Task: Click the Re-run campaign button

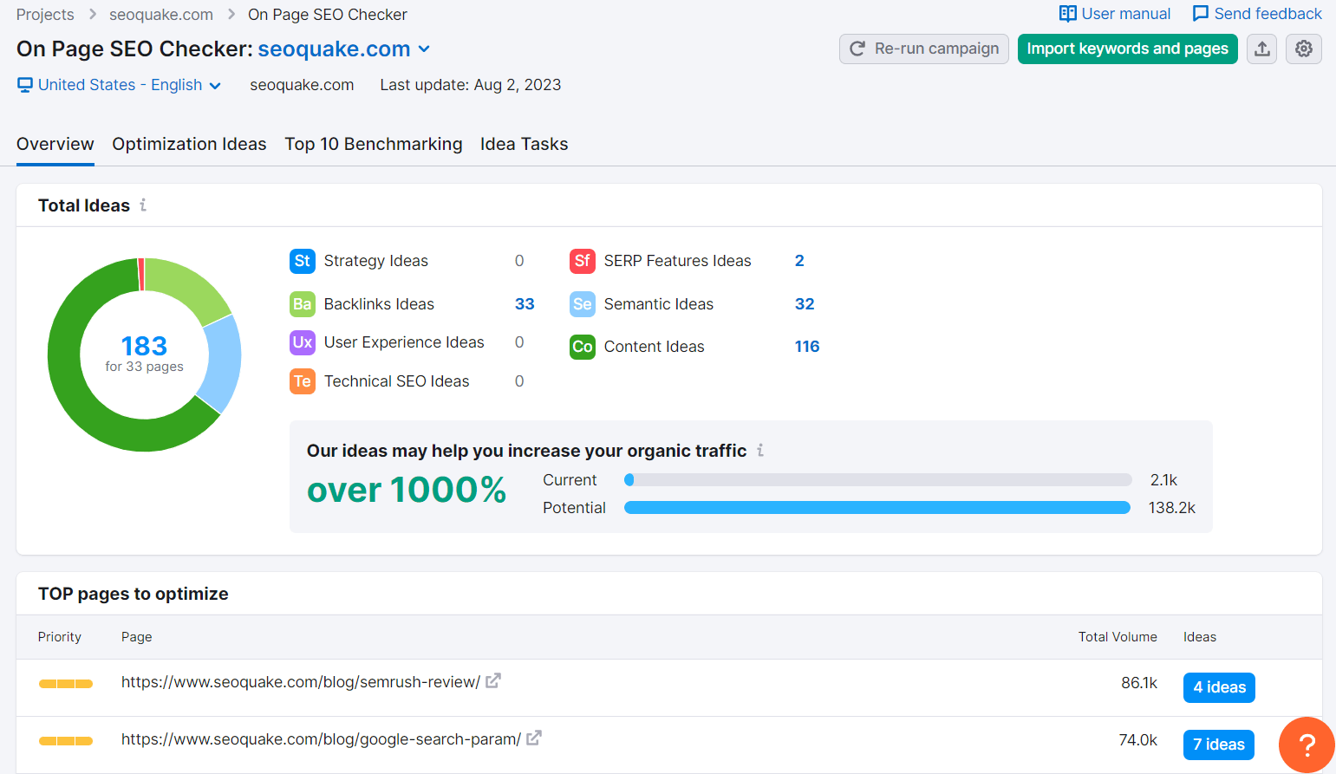Action: pyautogui.click(x=924, y=49)
